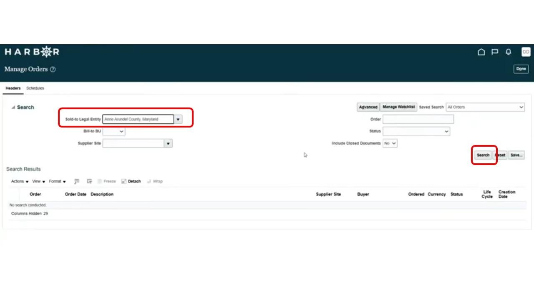Click the Advanced search button

point(368,107)
